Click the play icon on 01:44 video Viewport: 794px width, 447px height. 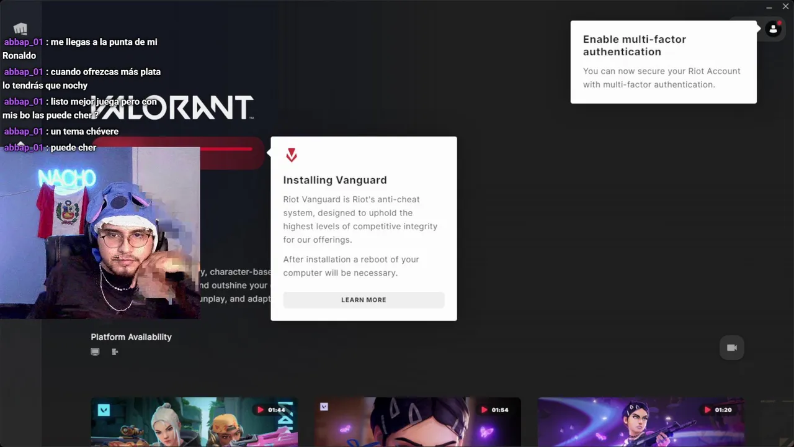(x=261, y=410)
